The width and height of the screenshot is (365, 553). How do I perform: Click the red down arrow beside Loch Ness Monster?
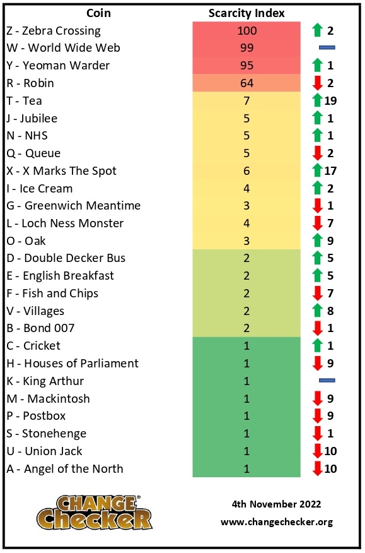[318, 223]
